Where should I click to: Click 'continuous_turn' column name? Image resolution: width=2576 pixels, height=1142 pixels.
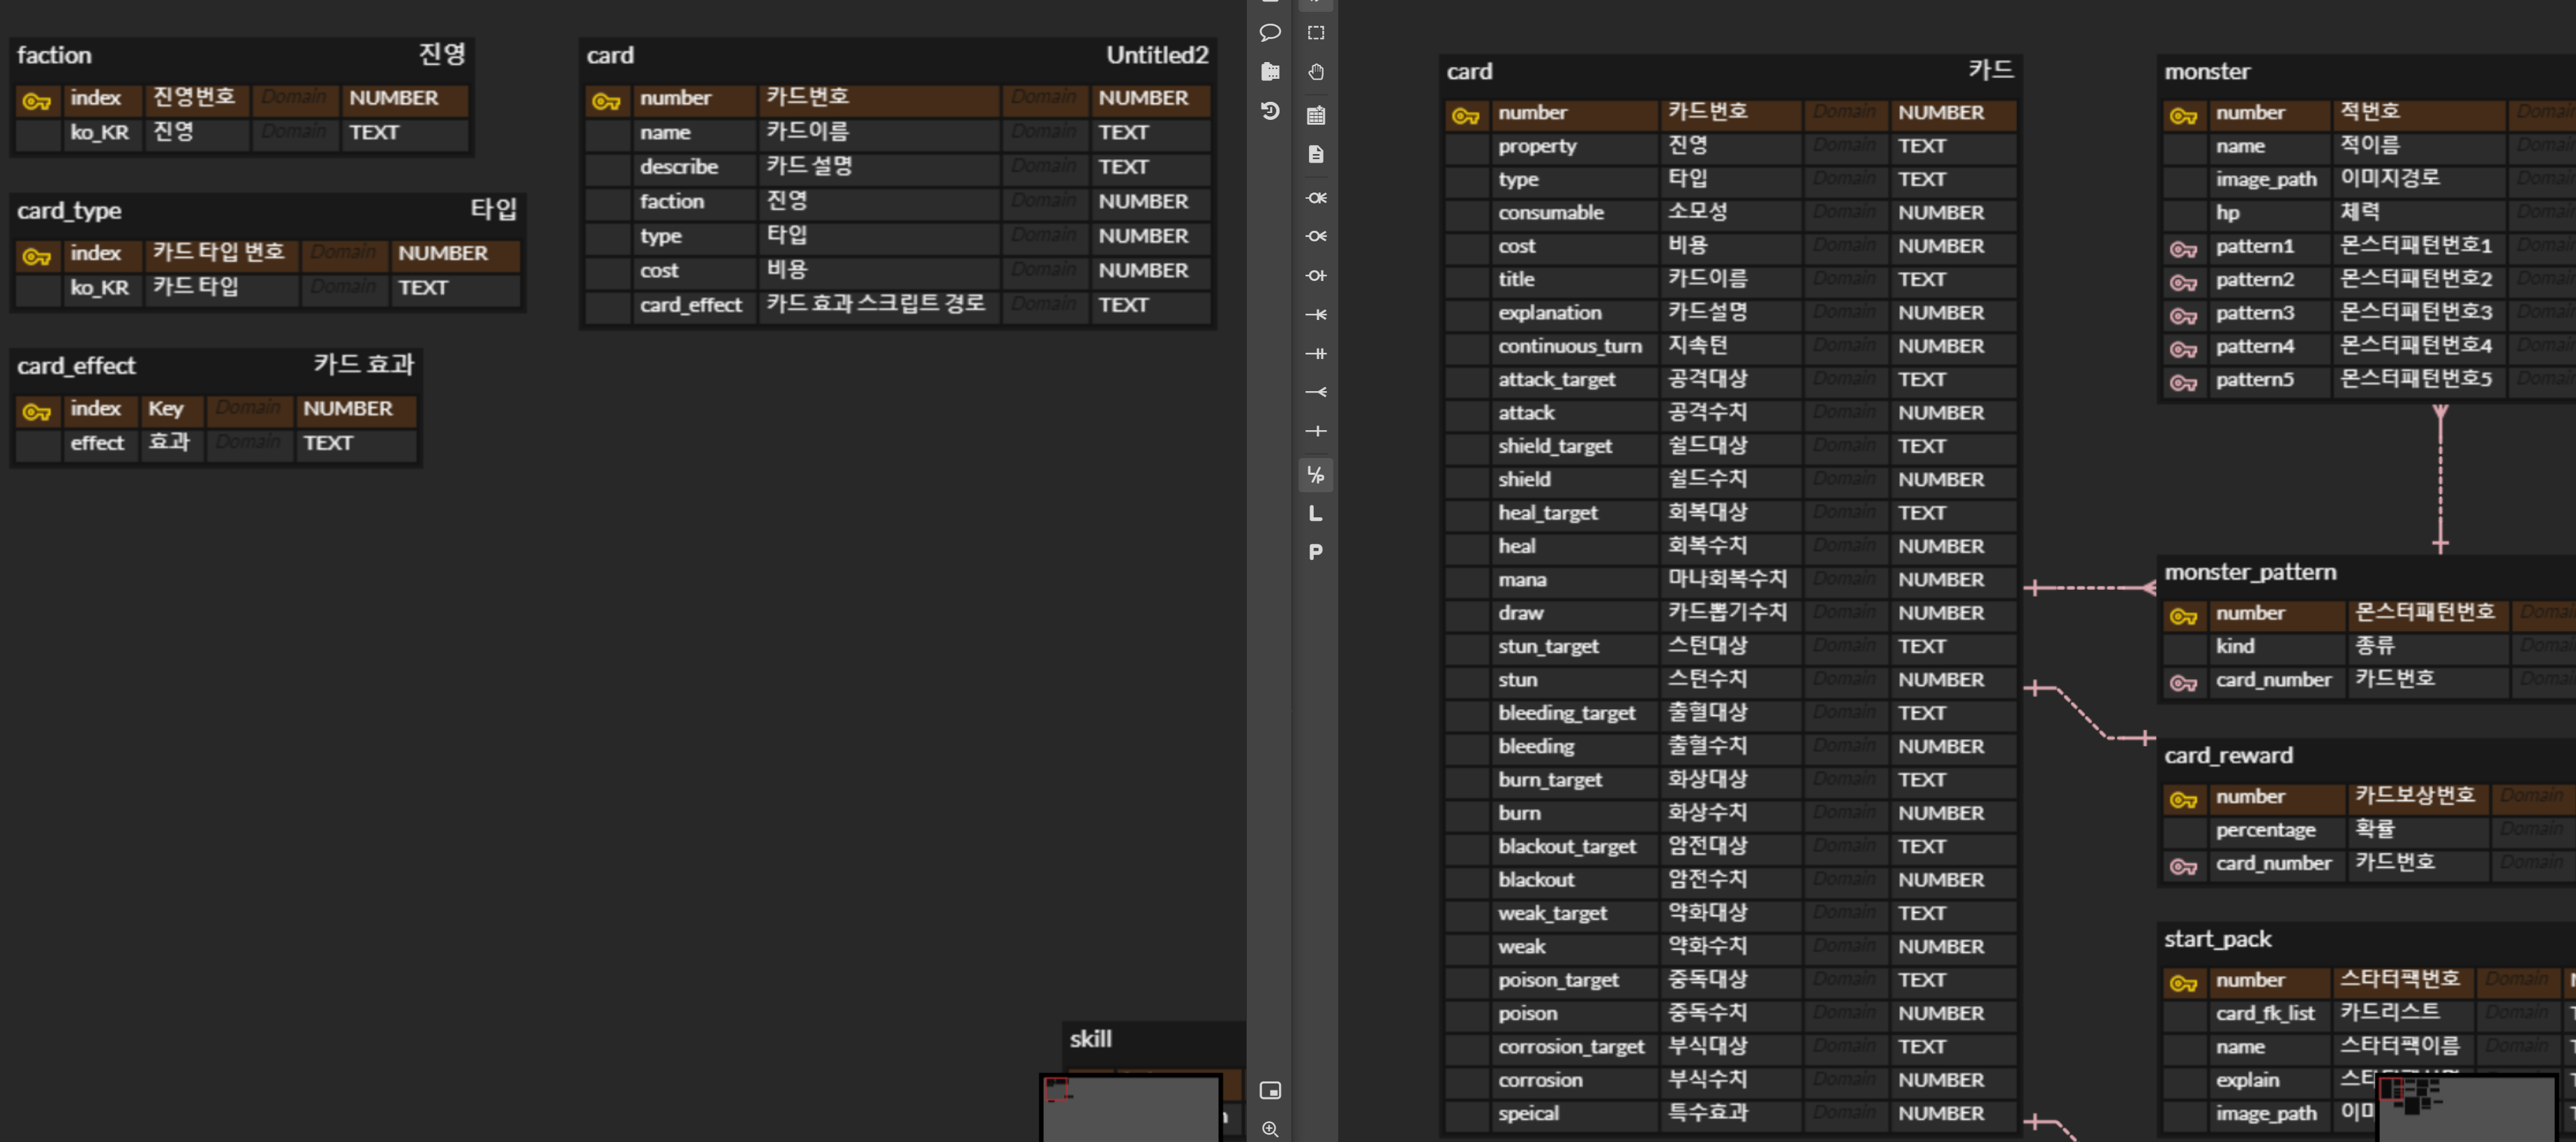1569,347
